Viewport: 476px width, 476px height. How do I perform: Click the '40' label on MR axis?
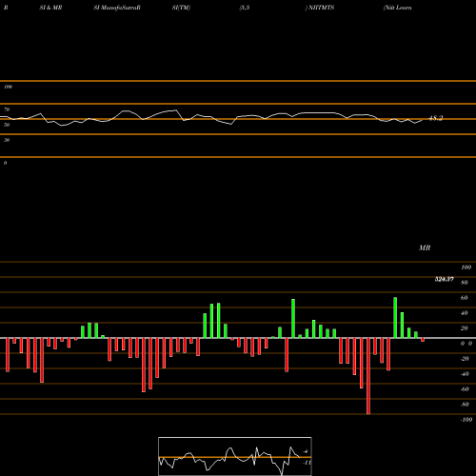coord(465,313)
